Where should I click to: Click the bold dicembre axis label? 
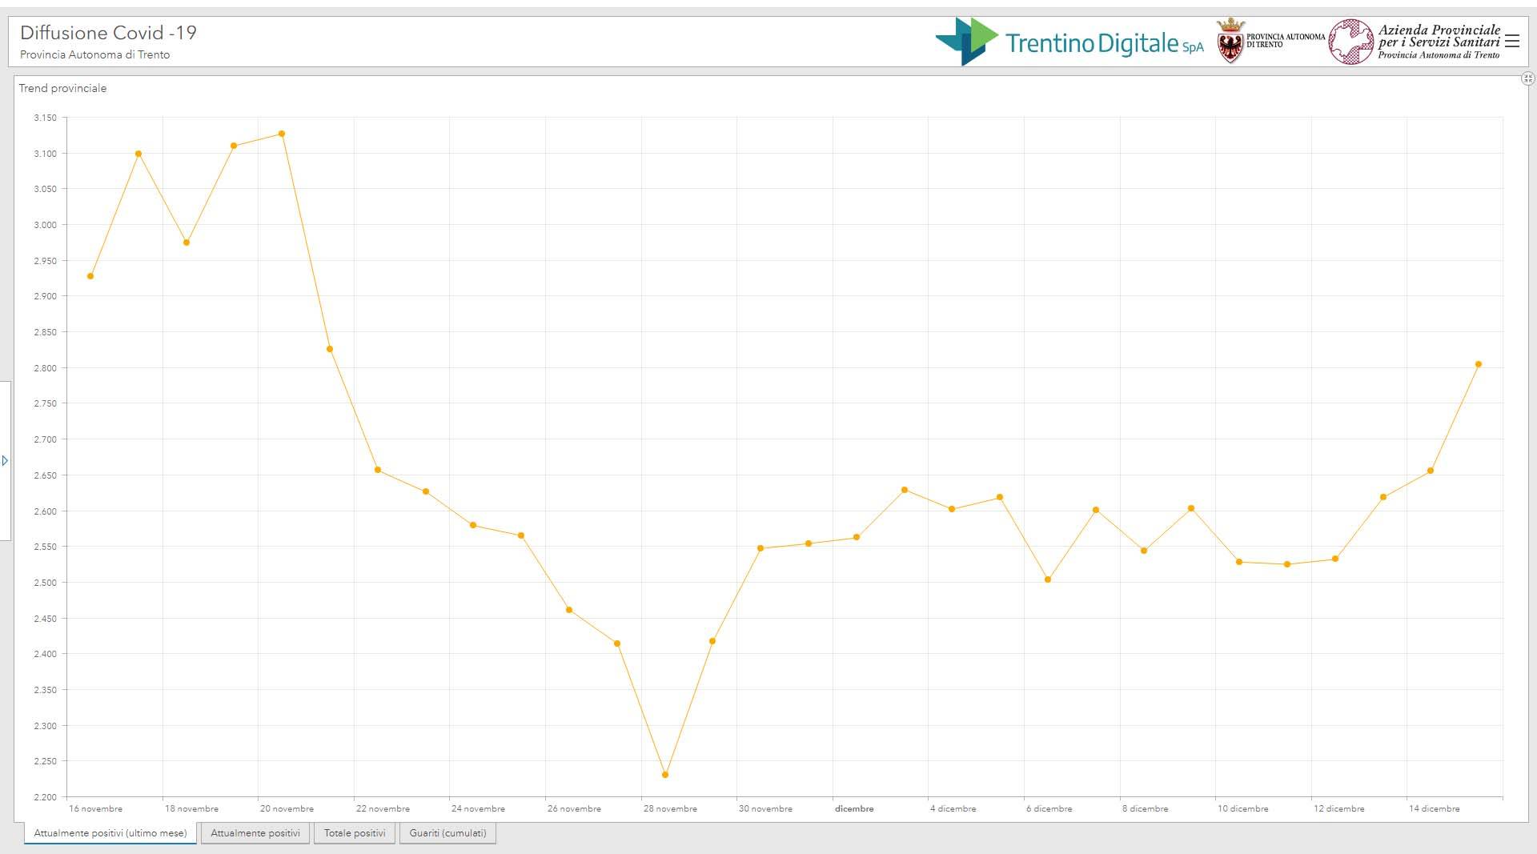click(854, 808)
